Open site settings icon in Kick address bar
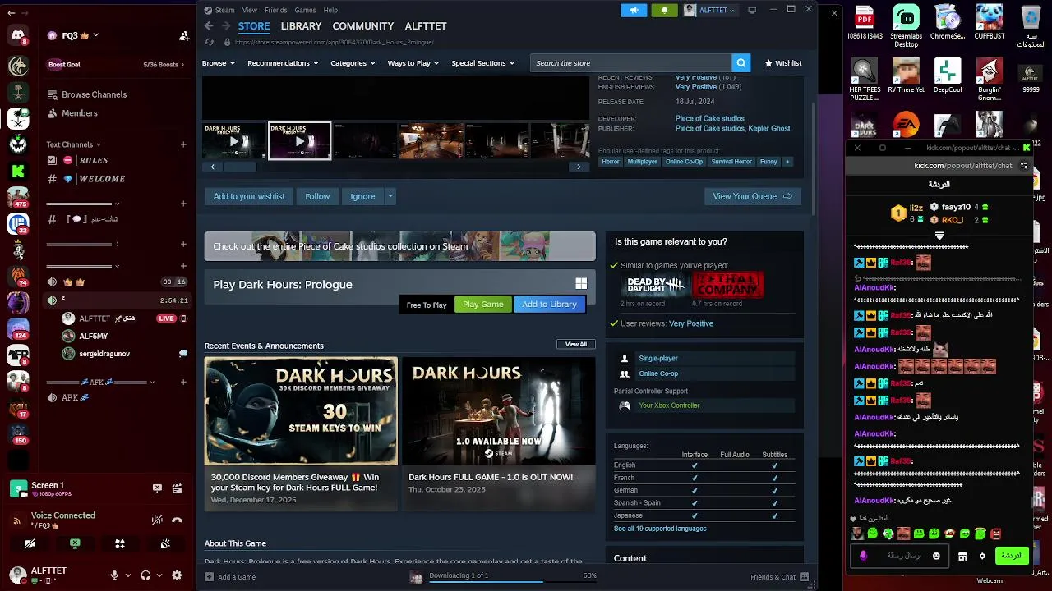This screenshot has height=591, width=1052. coord(1024,166)
